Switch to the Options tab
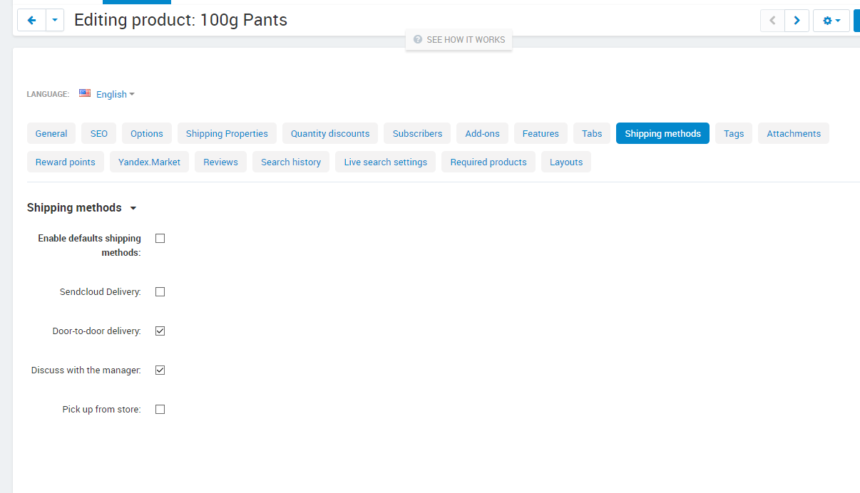The height and width of the screenshot is (493, 860). (147, 133)
